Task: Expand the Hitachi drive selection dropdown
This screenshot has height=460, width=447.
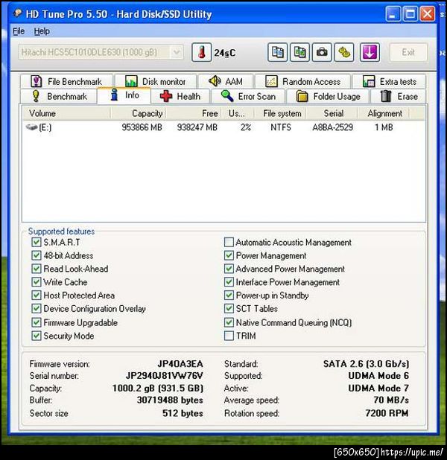Action: pos(177,53)
